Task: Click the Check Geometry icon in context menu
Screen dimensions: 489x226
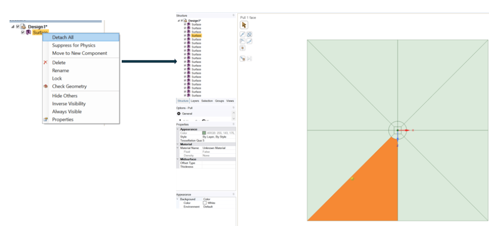Action: click(x=46, y=86)
